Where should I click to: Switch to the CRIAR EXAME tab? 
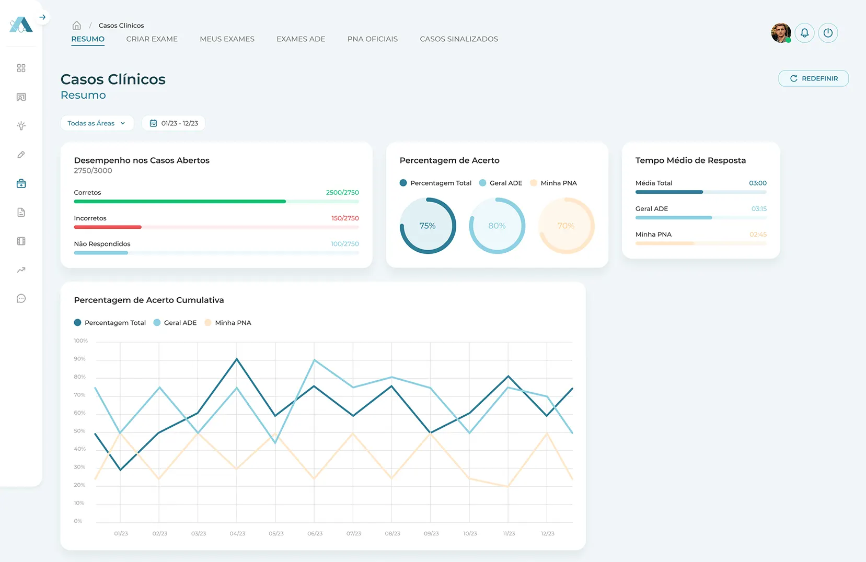tap(152, 39)
